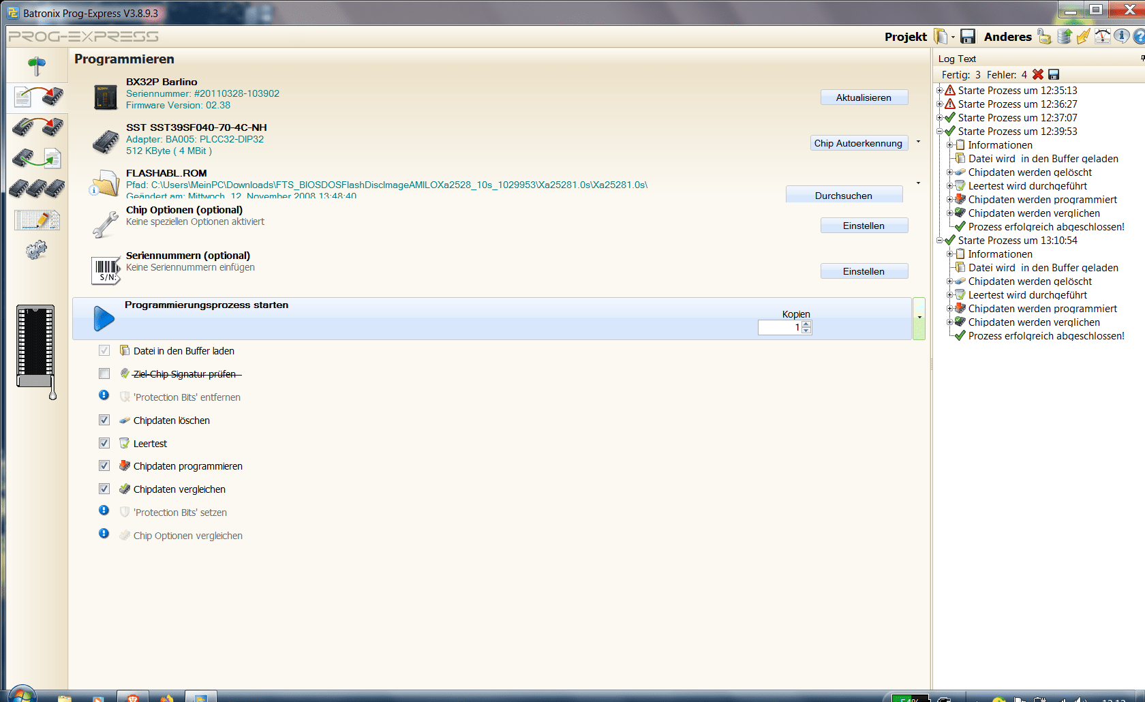The image size is (1145, 702).
Task: Enable 'Ziel-Chip Signatur prüfen' checkbox
Action: [104, 373]
